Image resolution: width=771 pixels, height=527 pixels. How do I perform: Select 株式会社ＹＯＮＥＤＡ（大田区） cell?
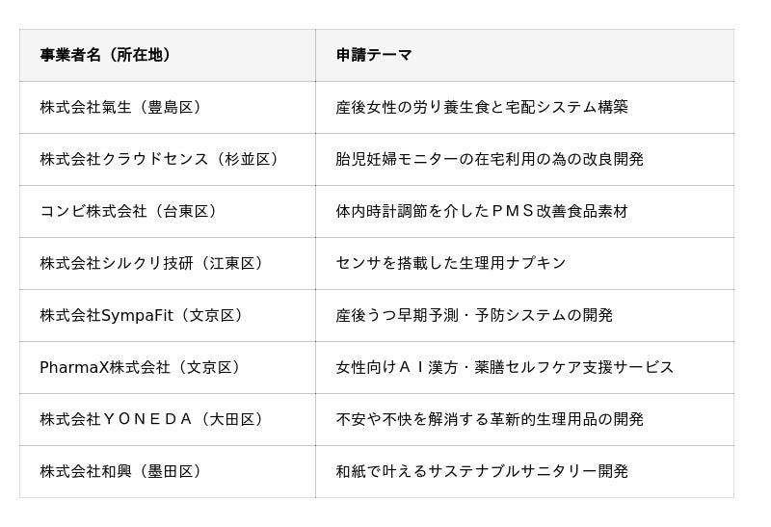168,420
